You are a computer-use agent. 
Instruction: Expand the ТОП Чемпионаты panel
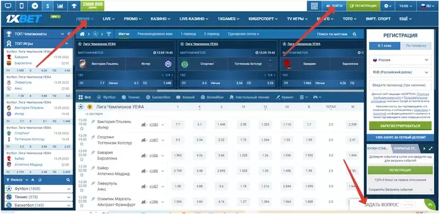pyautogui.click(x=62, y=34)
